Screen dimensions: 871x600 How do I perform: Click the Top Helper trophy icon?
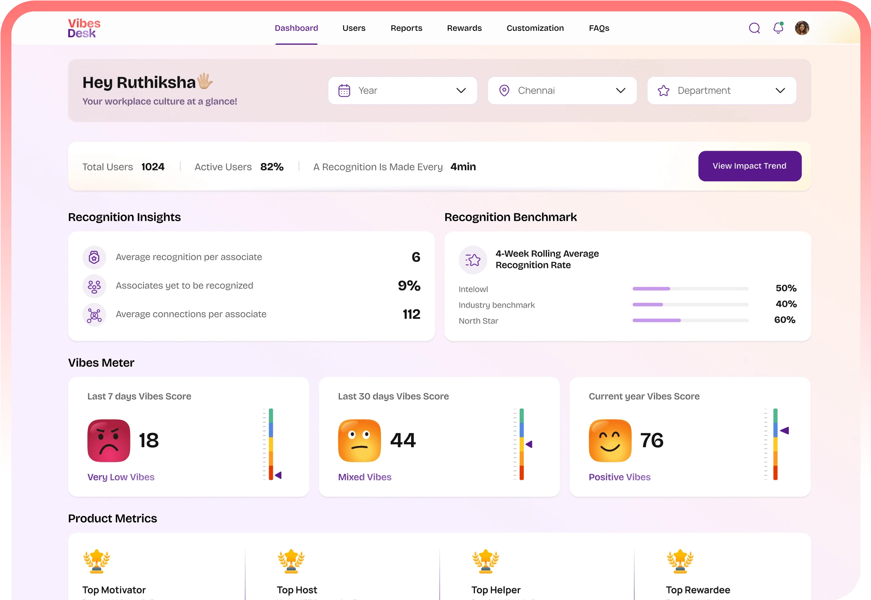pyautogui.click(x=486, y=561)
